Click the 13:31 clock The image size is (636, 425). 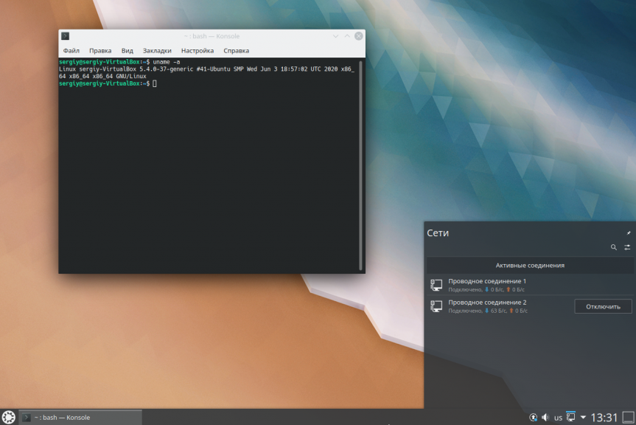coord(604,418)
